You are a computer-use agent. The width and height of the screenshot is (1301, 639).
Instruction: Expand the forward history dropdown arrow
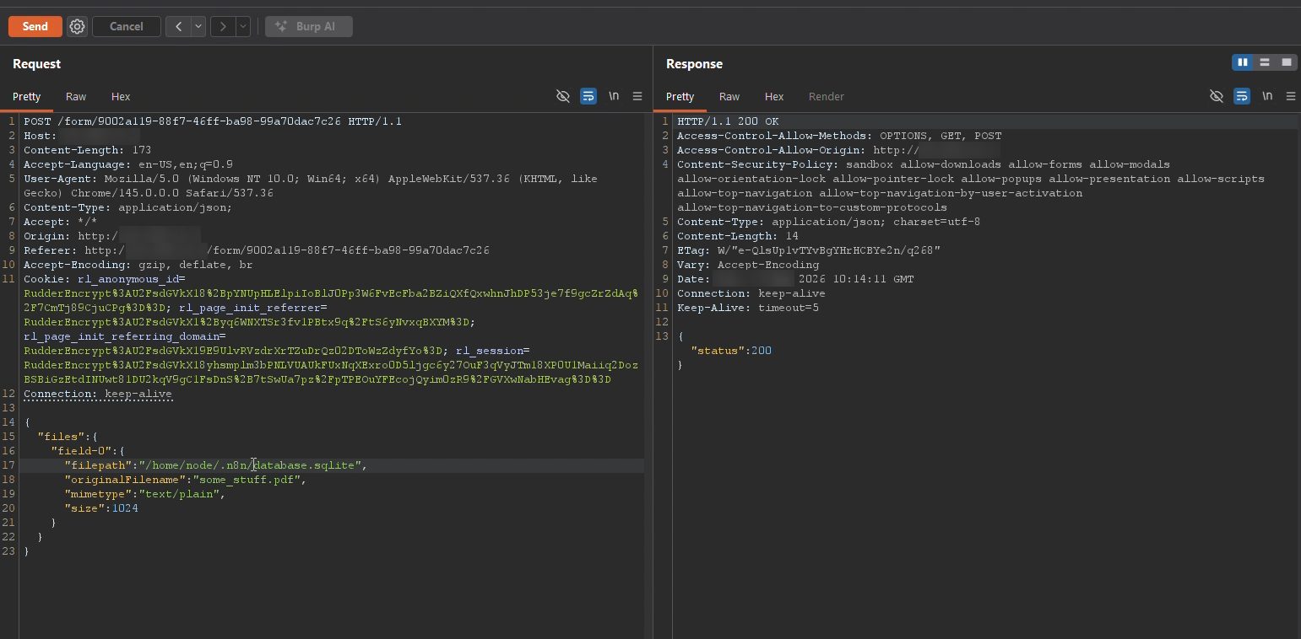(x=243, y=27)
